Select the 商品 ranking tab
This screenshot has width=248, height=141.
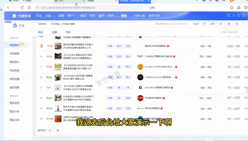tap(41, 32)
